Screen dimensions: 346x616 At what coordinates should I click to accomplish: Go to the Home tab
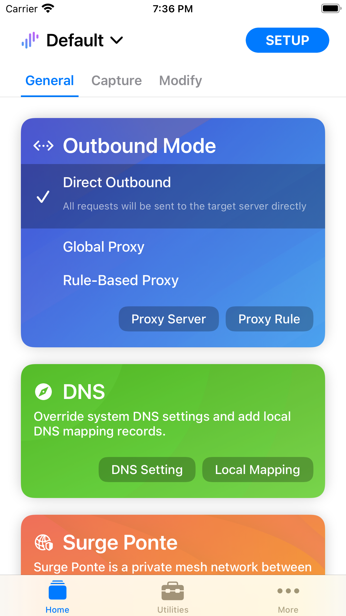[x=57, y=596]
